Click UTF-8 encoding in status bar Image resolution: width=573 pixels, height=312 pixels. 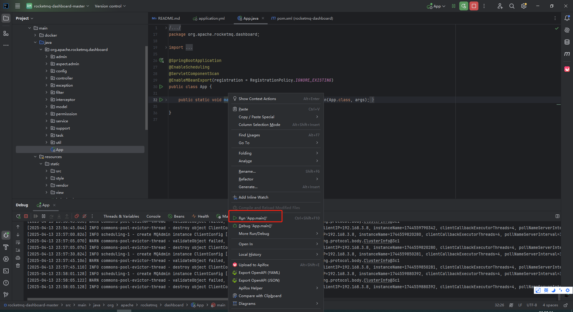(x=532, y=305)
